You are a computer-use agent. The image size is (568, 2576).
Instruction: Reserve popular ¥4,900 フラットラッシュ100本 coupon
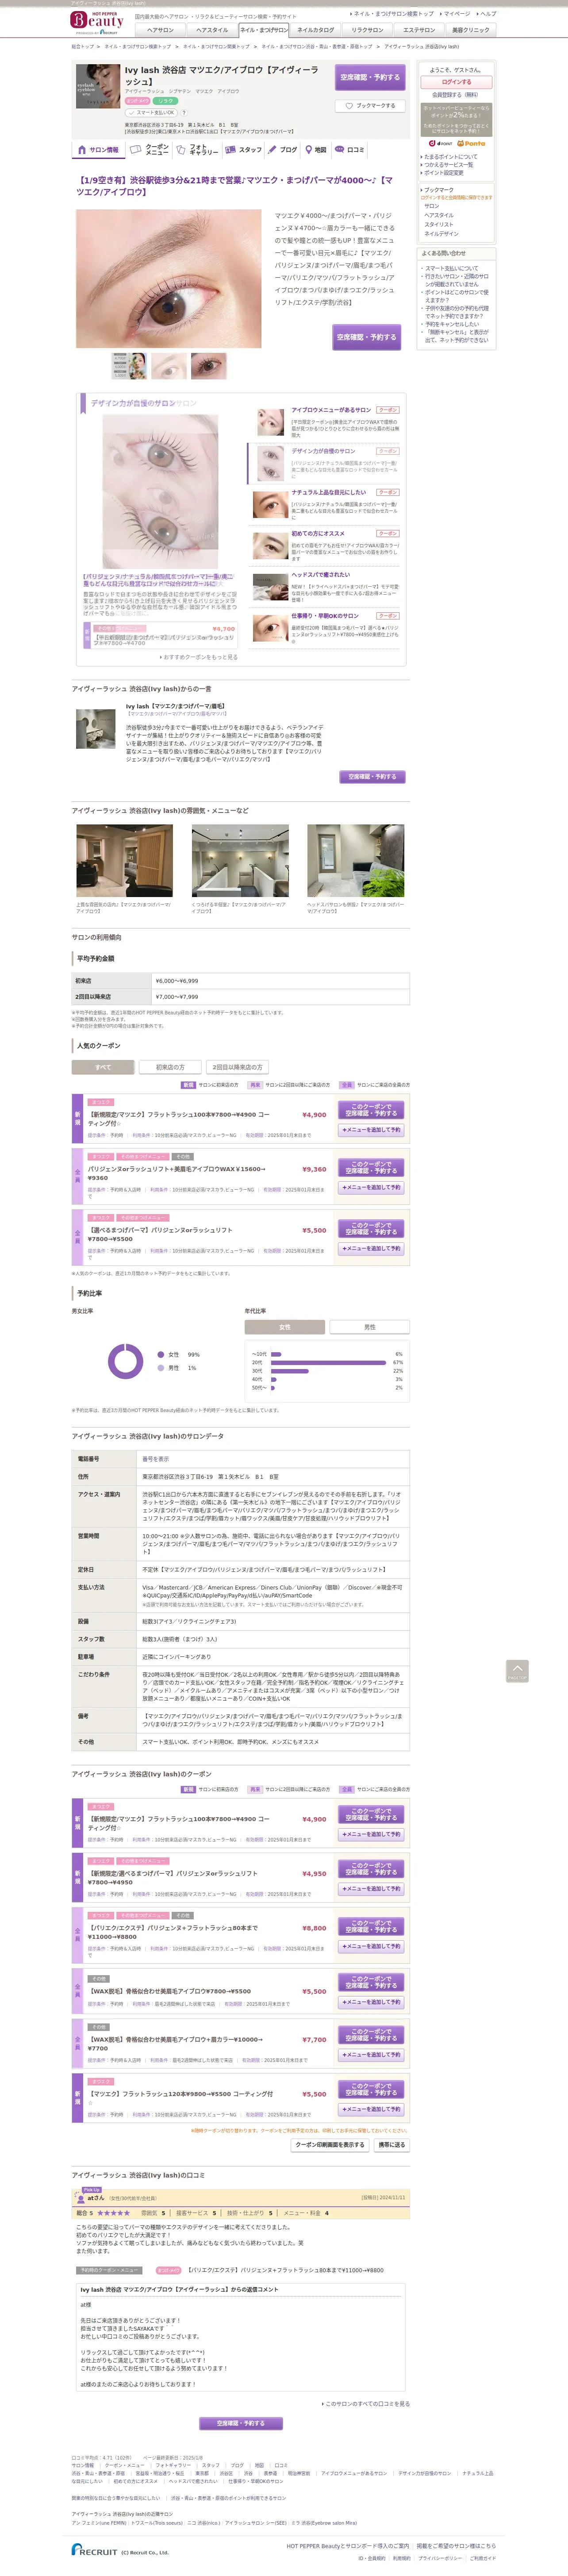(x=371, y=1110)
